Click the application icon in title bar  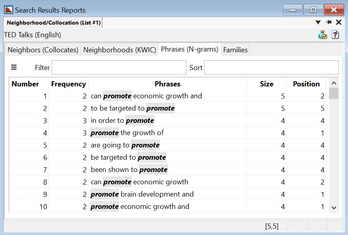click(8, 10)
